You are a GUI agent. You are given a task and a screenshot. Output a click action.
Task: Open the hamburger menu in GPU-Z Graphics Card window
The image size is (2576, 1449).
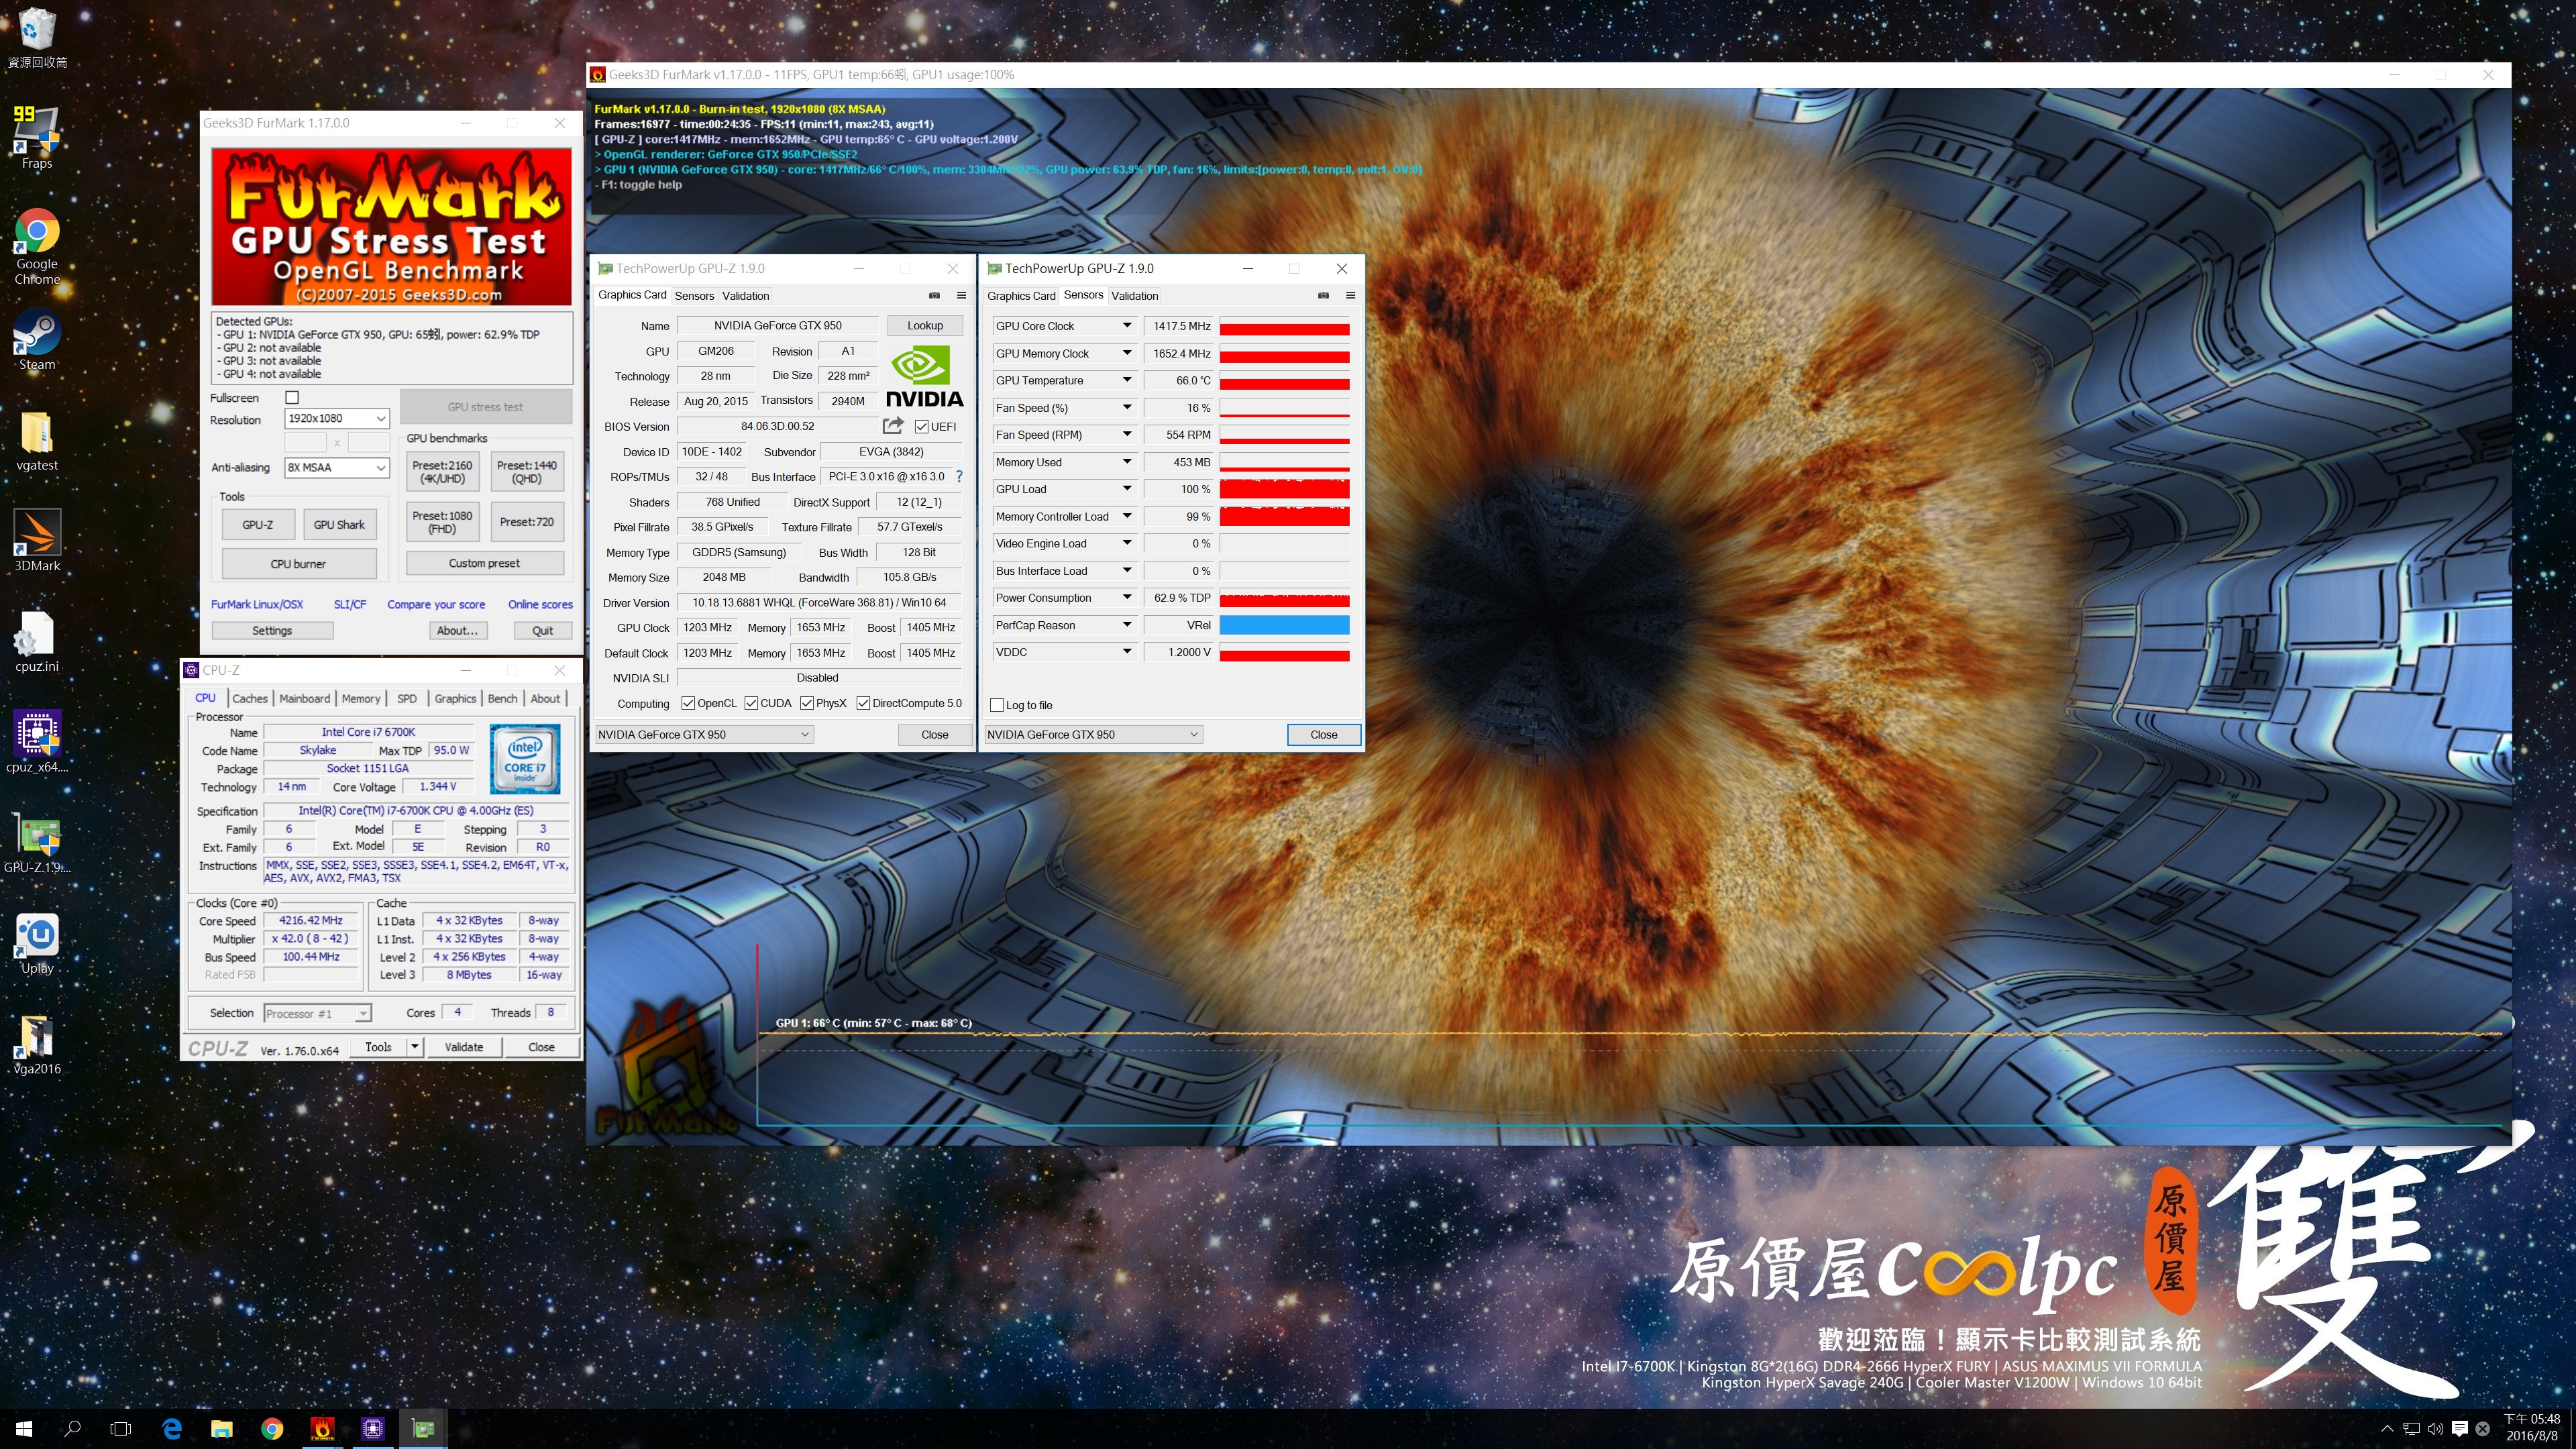[961, 295]
